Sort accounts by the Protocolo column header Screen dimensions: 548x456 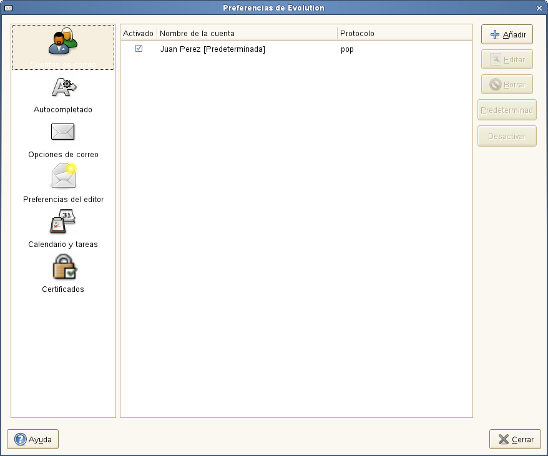click(x=404, y=34)
